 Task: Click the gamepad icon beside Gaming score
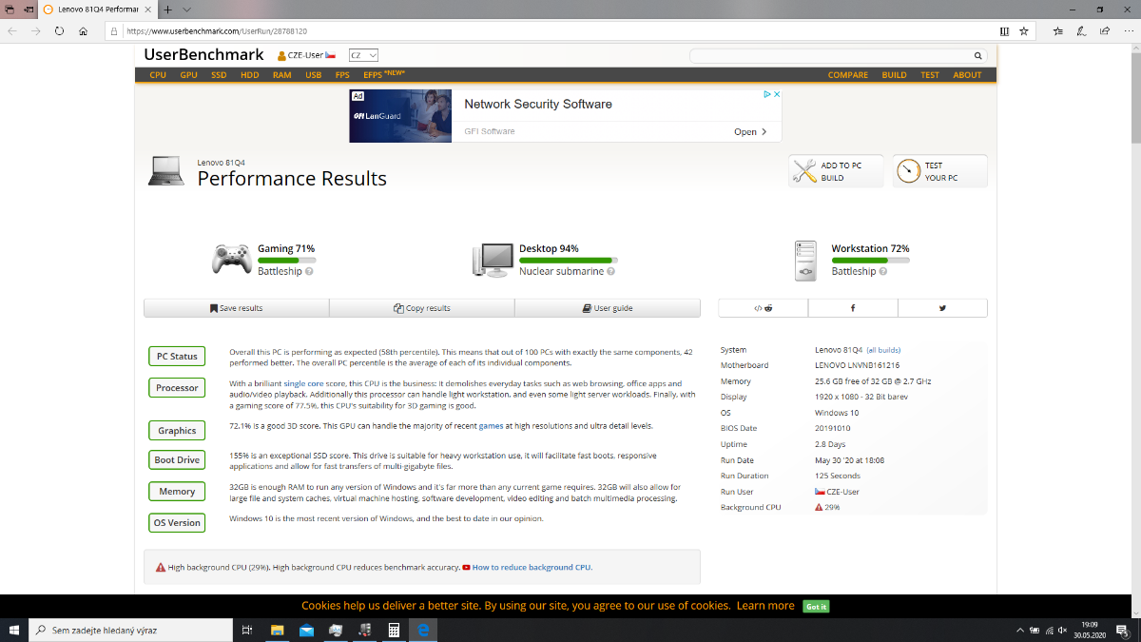pyautogui.click(x=231, y=259)
